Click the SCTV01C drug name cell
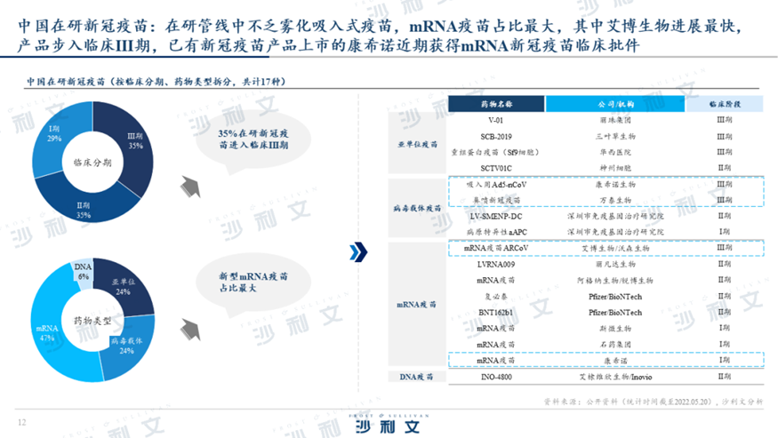778x438 pixels. point(495,168)
